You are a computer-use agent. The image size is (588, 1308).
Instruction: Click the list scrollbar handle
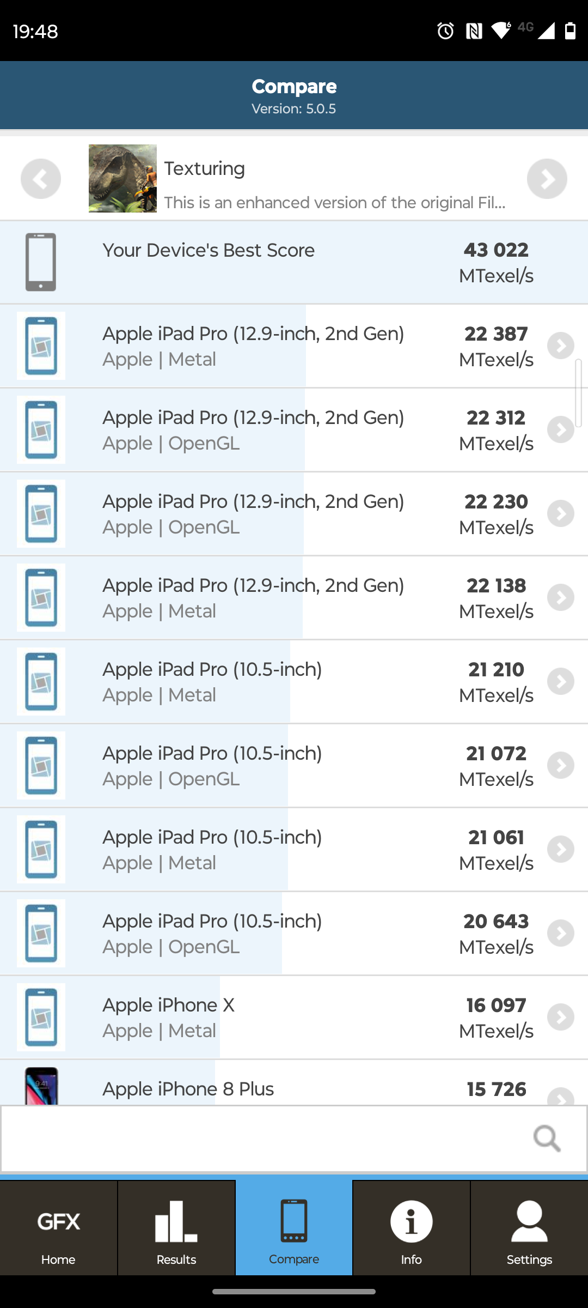click(578, 392)
